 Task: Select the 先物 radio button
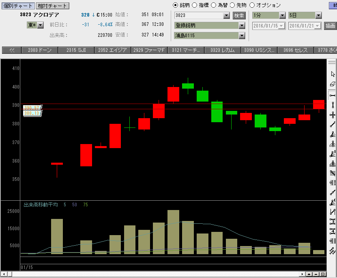point(232,5)
